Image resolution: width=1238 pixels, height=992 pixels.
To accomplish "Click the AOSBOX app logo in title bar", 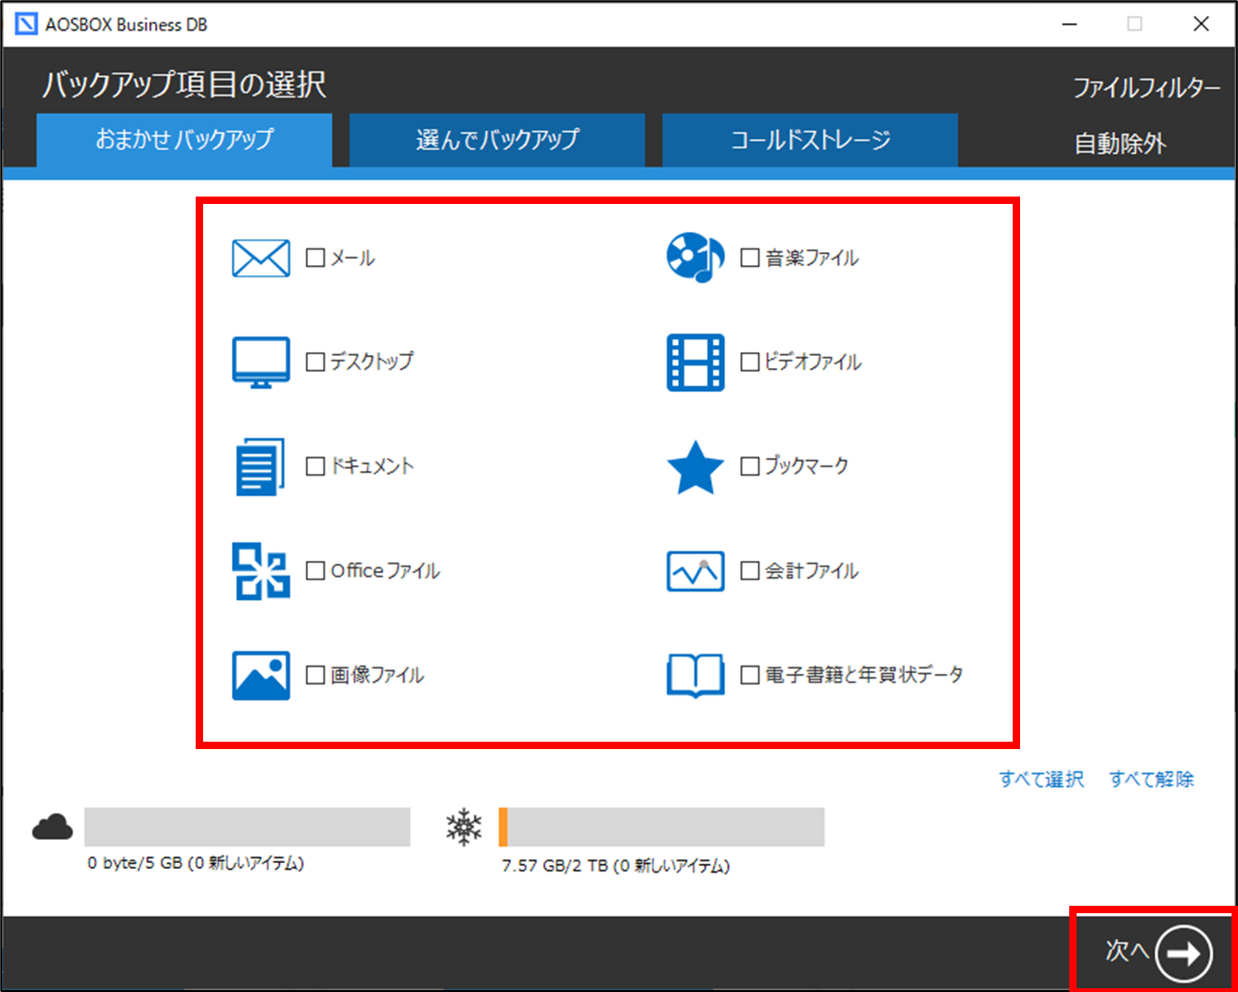I will pyautogui.click(x=27, y=24).
